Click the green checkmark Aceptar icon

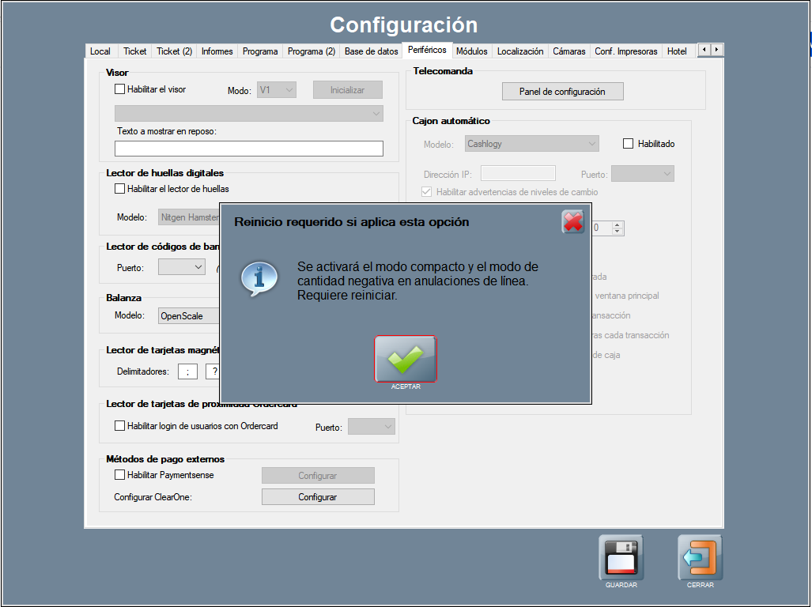pyautogui.click(x=405, y=359)
